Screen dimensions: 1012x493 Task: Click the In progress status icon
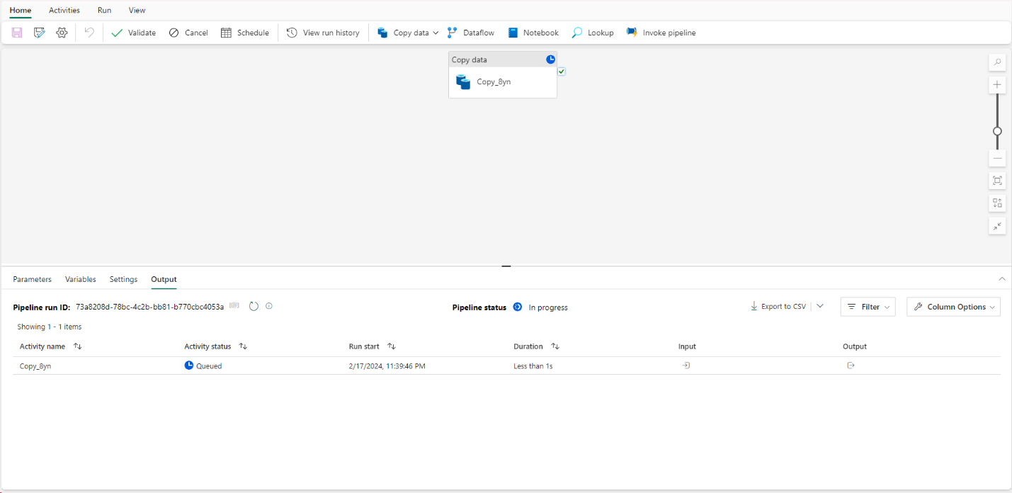pos(518,307)
